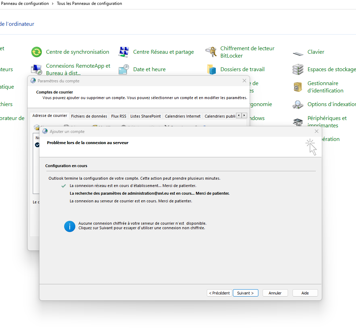Open the Listes SharePoint tab

tap(145, 116)
